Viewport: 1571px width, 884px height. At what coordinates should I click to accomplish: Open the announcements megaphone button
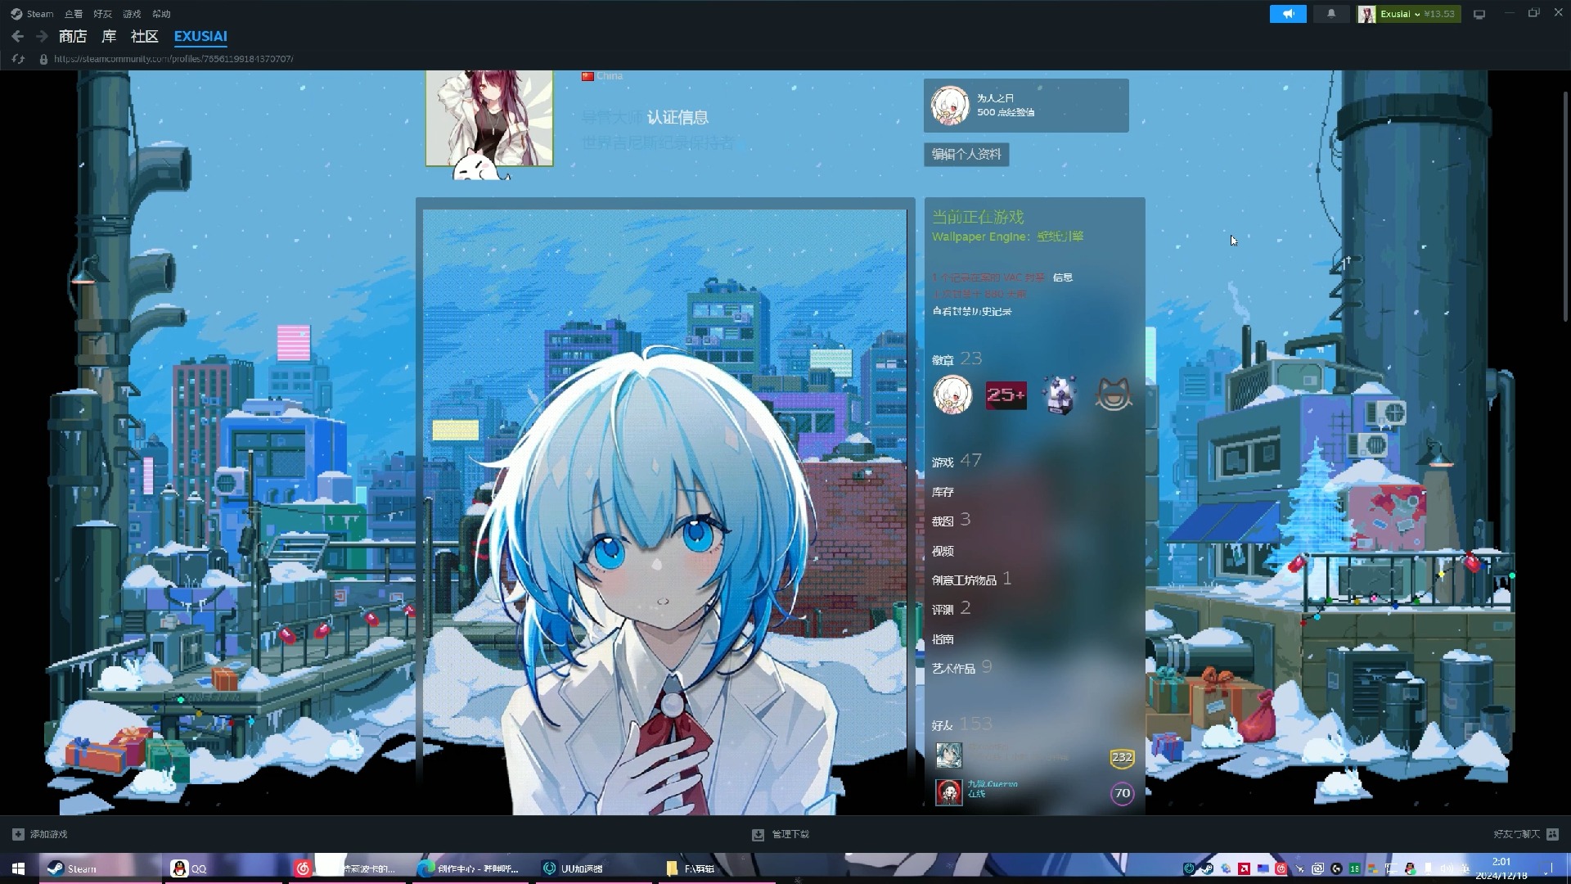[1288, 14]
